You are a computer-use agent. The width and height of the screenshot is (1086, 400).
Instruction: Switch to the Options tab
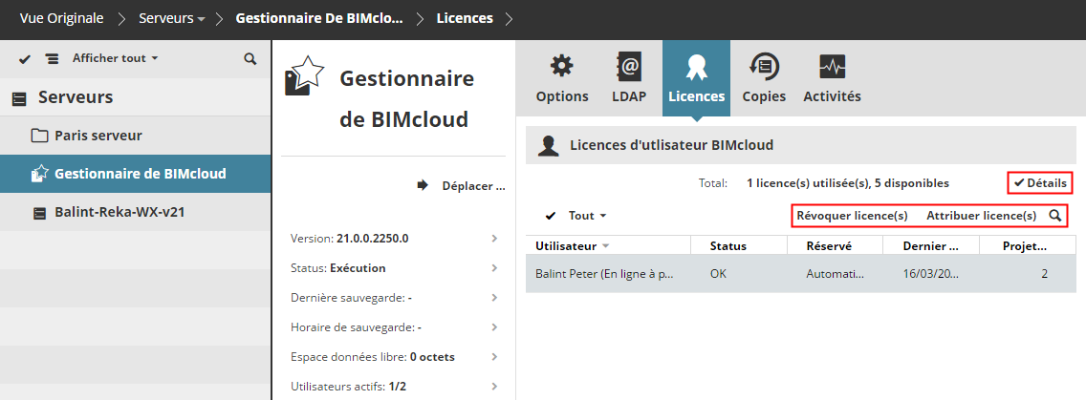tap(562, 78)
